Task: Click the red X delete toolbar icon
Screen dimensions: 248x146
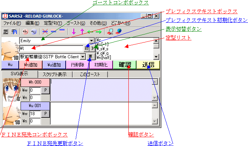Action: [x=45, y=32]
